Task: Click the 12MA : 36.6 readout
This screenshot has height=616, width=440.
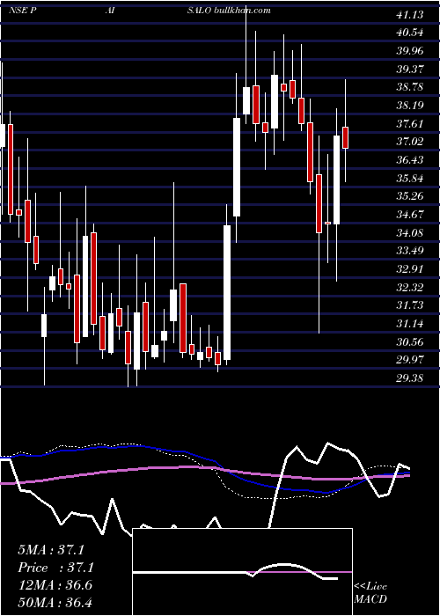Action: (55, 585)
